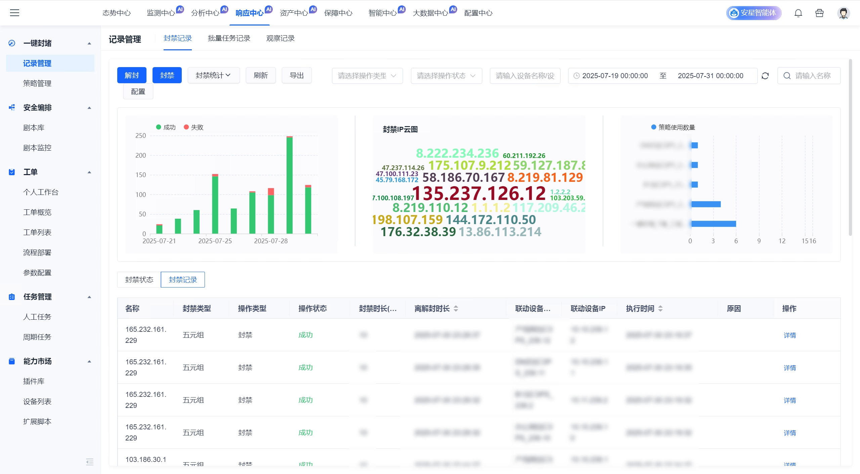
Task: Collapse the 安全编排 sidebar group
Action: coord(89,108)
